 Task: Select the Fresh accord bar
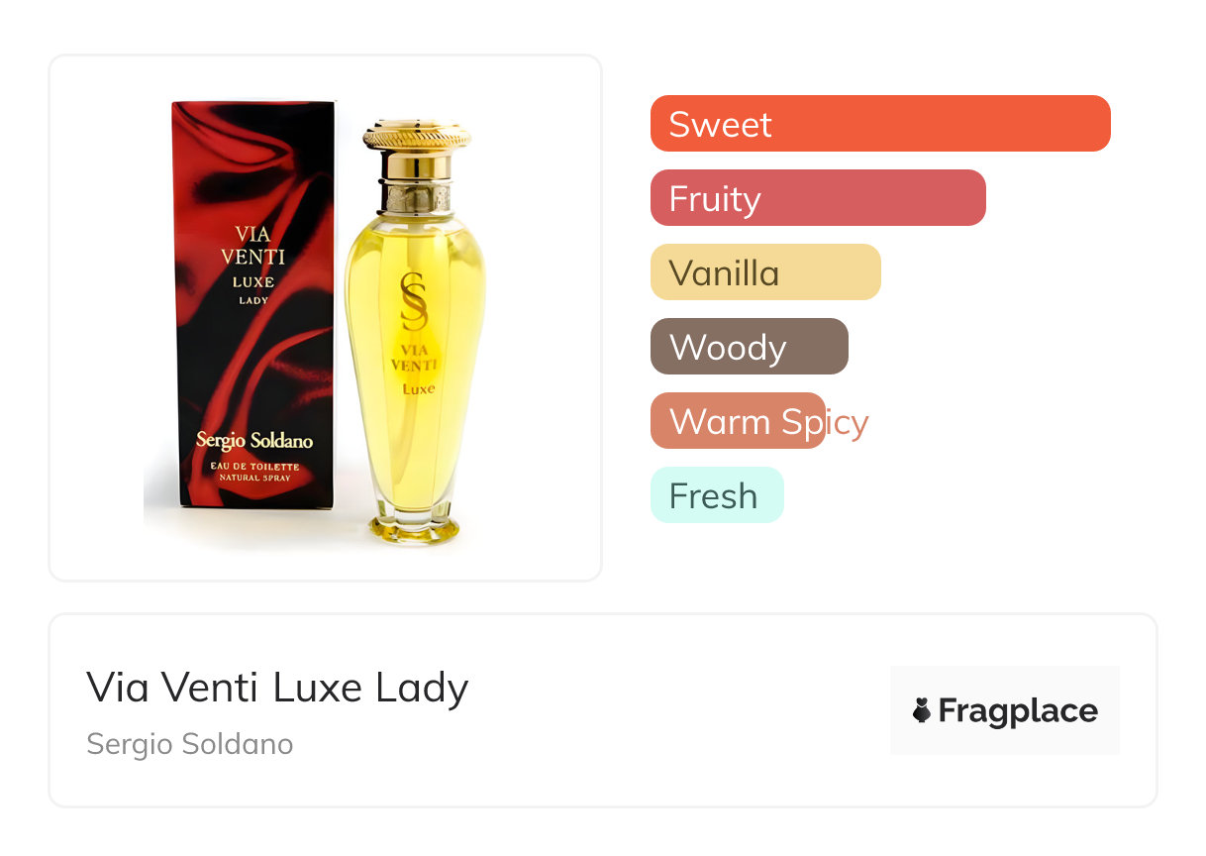[717, 495]
